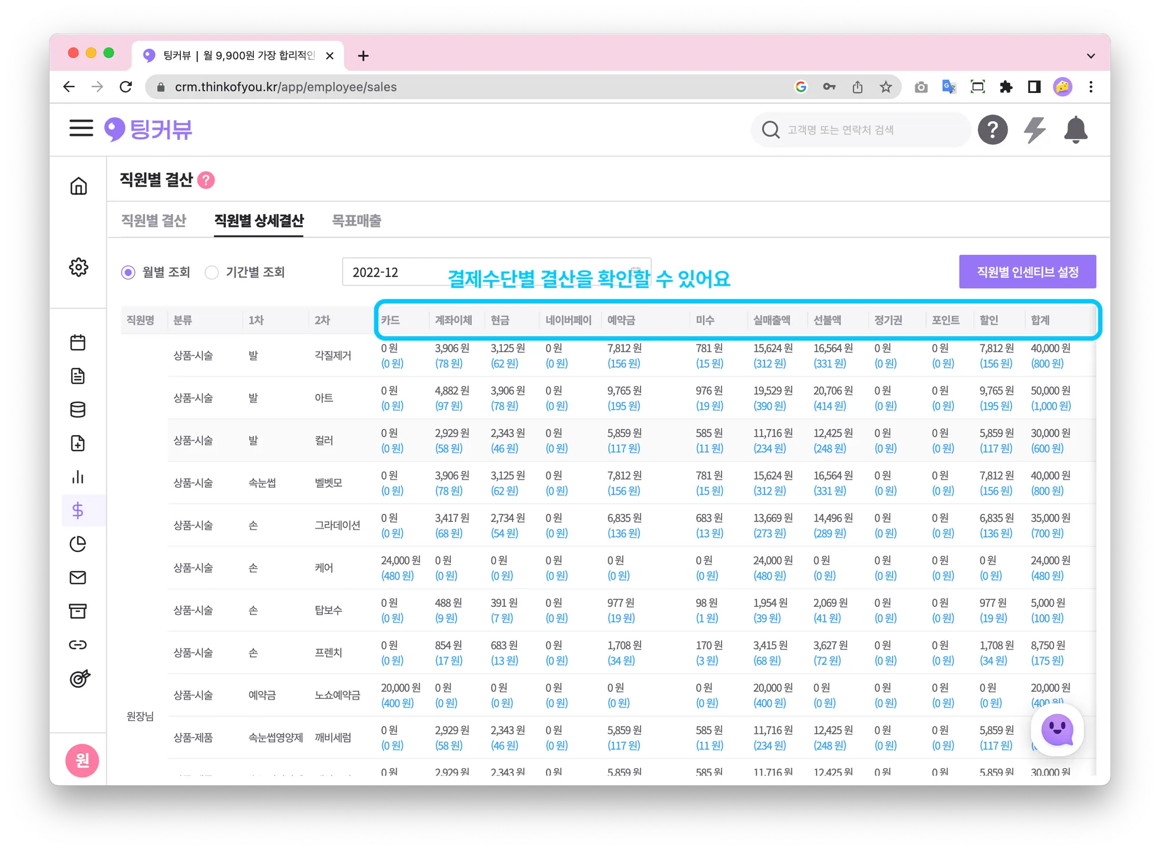
Task: Select the 월별 조회 radio button
Action: [129, 273]
